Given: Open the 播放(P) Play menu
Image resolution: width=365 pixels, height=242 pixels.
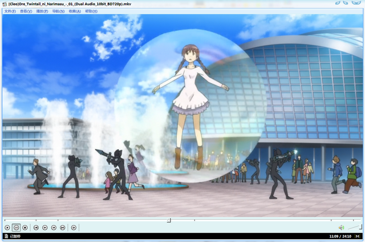Looking at the screenshot, I should pos(42,11).
